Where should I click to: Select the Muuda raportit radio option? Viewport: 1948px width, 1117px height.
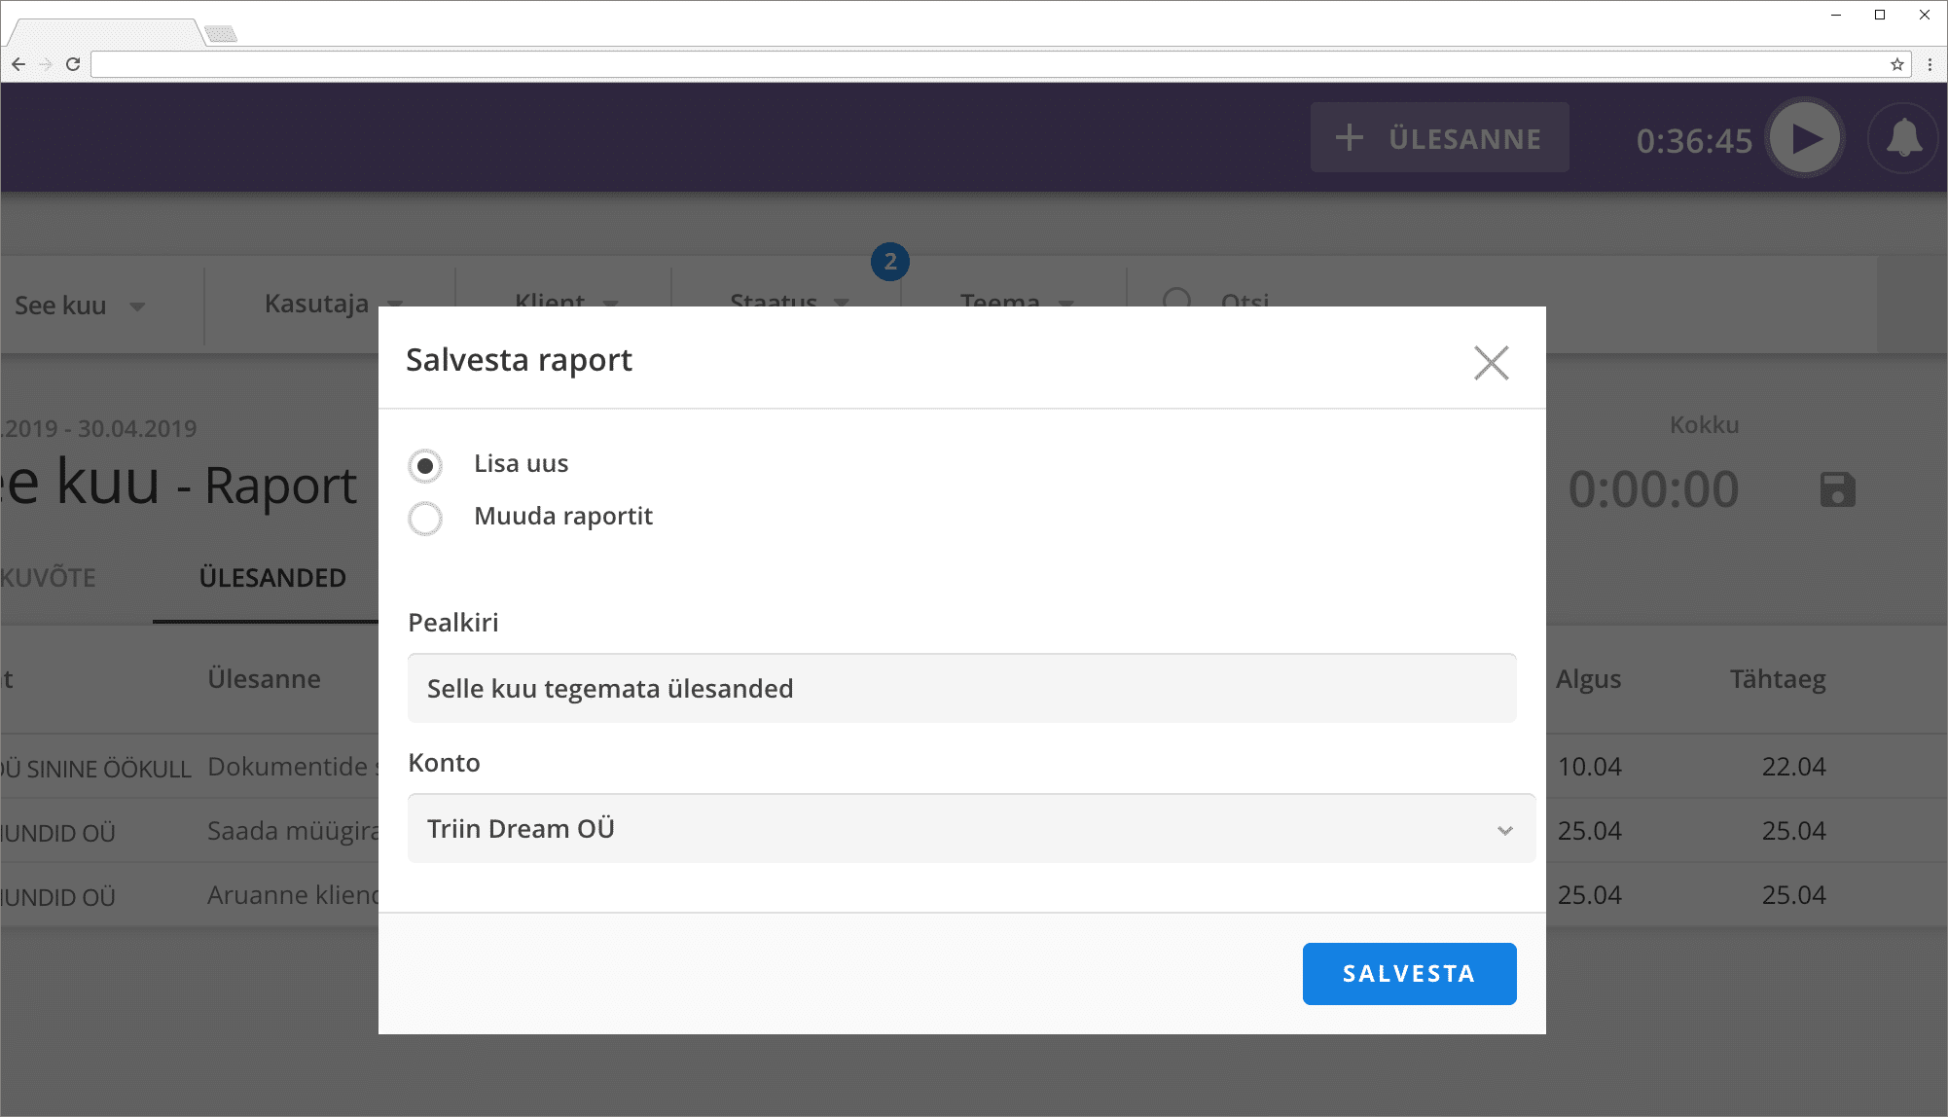(425, 519)
